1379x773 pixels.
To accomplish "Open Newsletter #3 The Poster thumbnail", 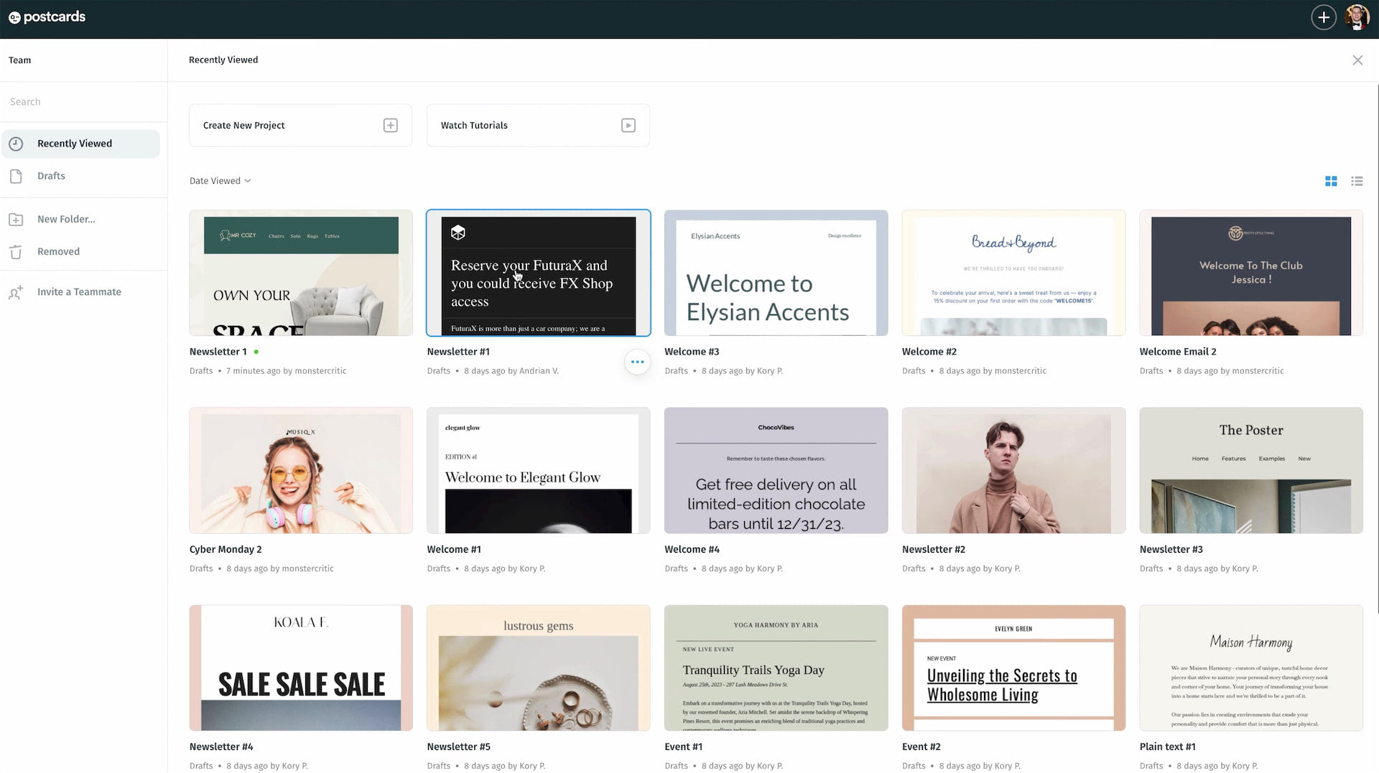I will click(1250, 470).
